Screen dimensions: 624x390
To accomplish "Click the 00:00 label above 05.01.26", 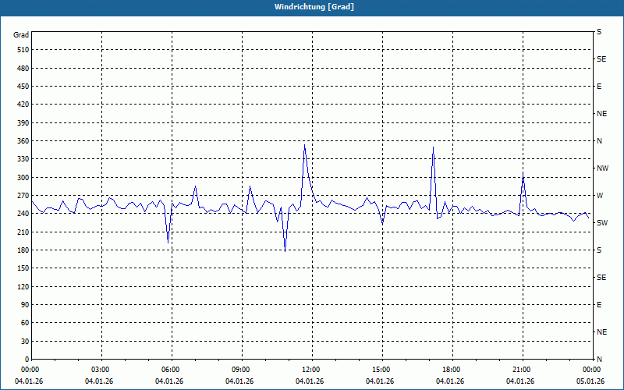I will point(592,370).
